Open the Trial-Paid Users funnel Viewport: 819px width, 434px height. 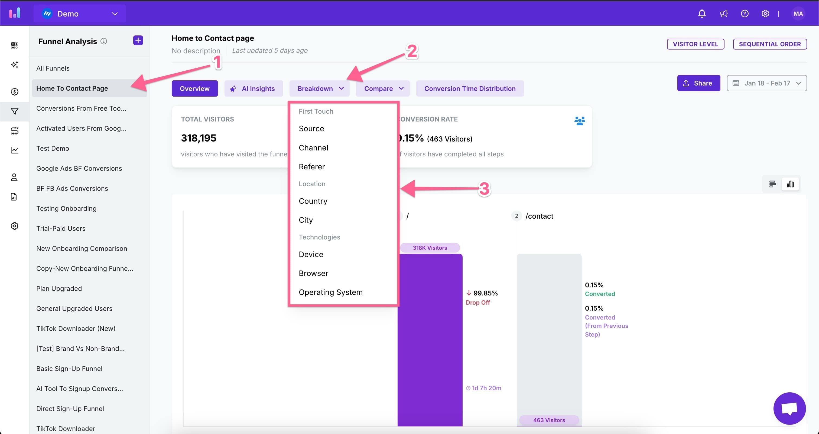[x=61, y=228]
